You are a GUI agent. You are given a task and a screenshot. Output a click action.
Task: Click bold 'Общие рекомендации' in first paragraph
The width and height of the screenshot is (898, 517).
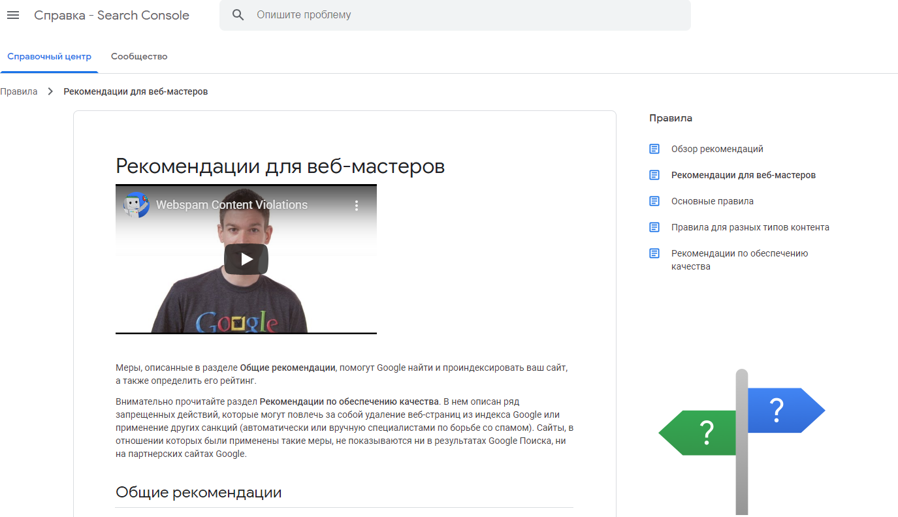coord(287,368)
